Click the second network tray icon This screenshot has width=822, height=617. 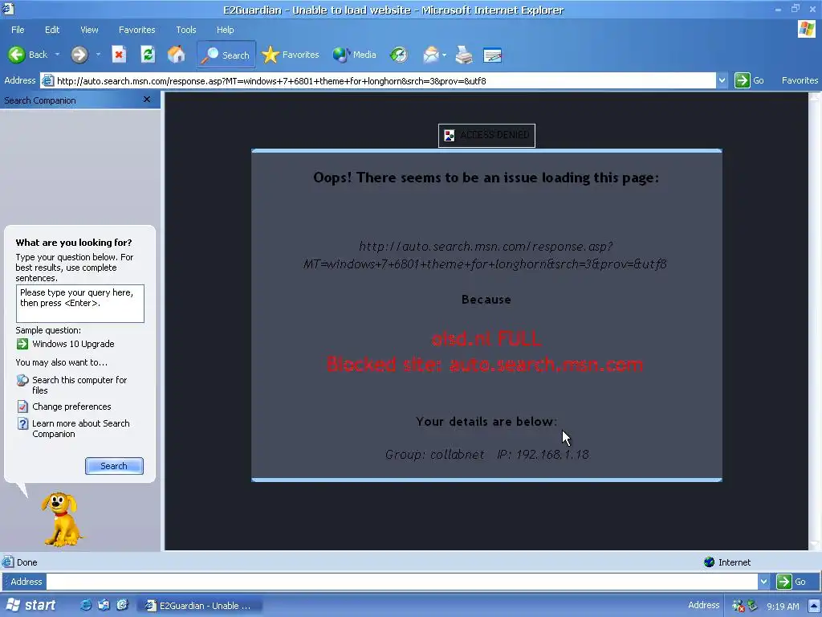pos(751,606)
